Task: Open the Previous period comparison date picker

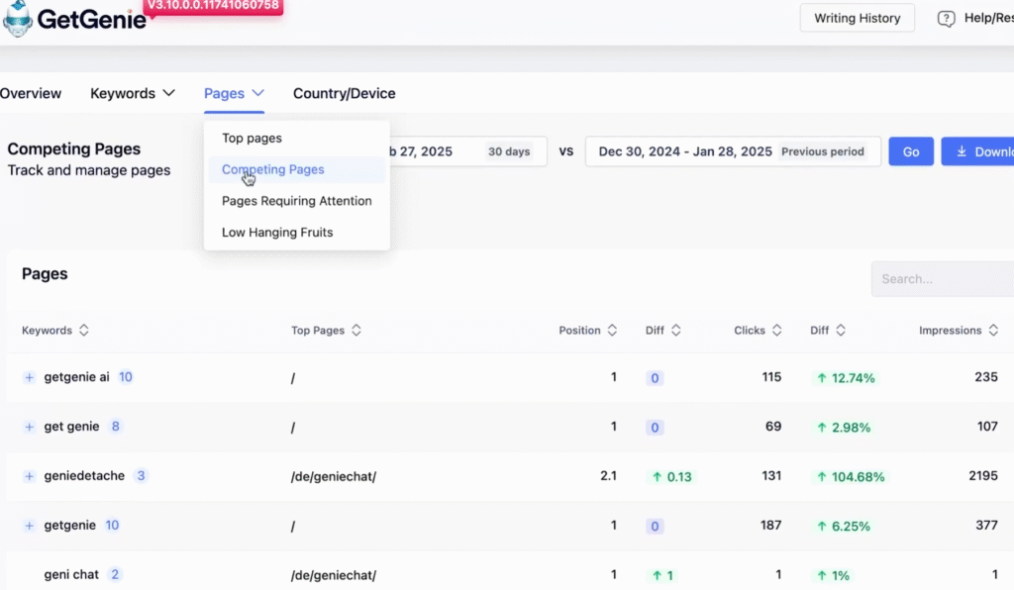Action: pyautogui.click(x=734, y=151)
